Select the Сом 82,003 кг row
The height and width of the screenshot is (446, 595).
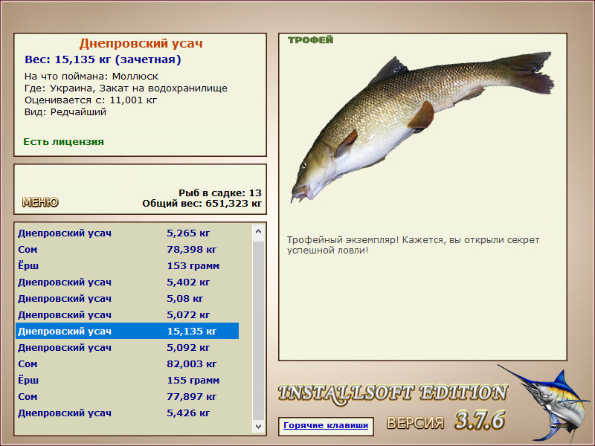(x=127, y=363)
